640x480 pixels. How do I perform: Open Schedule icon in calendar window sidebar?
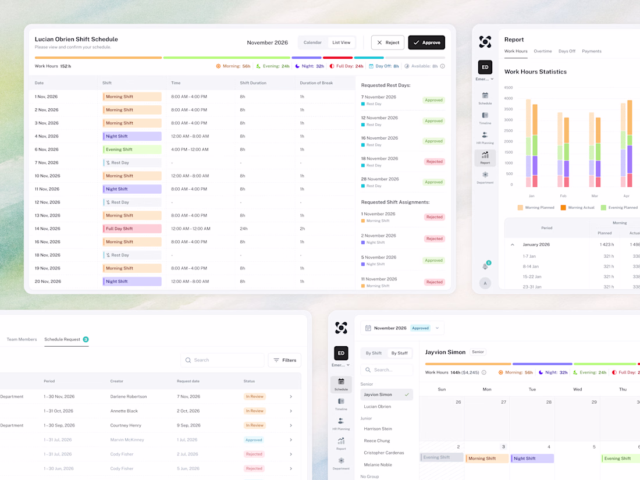pyautogui.click(x=341, y=384)
